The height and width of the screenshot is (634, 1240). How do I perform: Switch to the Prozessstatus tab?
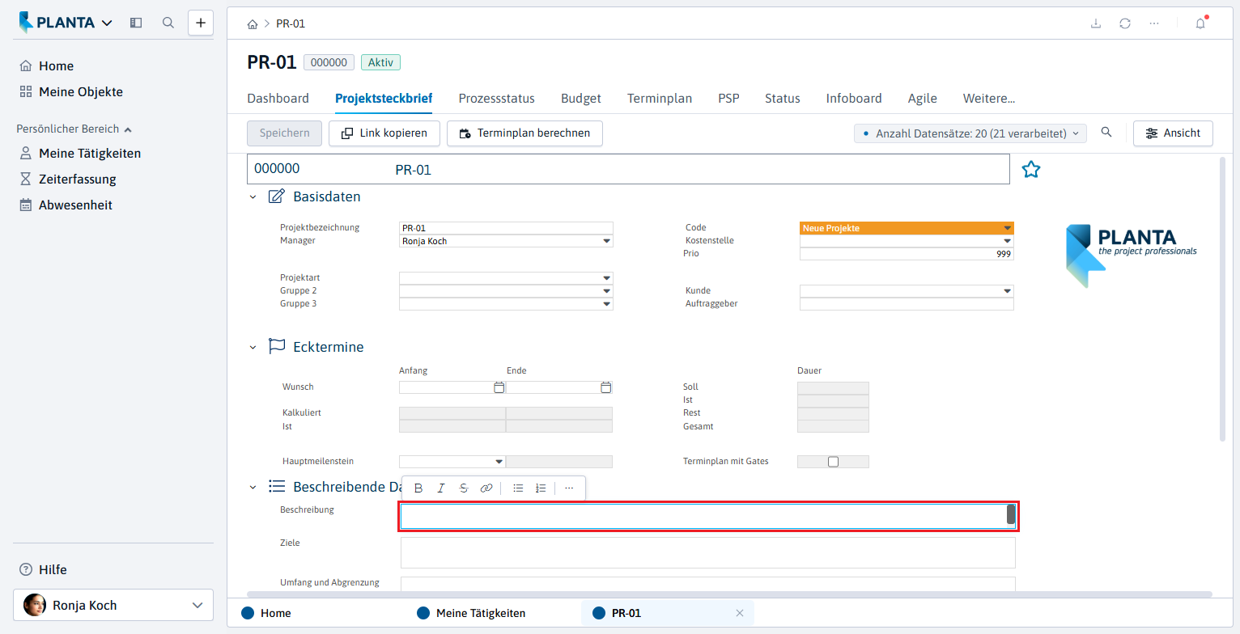coord(496,99)
